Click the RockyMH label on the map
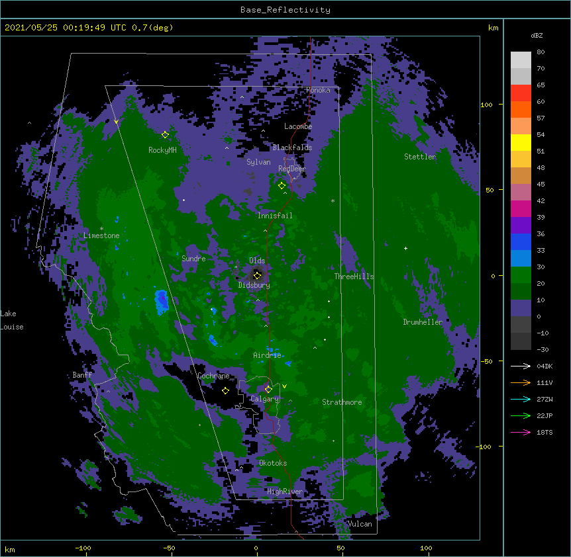 162,150
